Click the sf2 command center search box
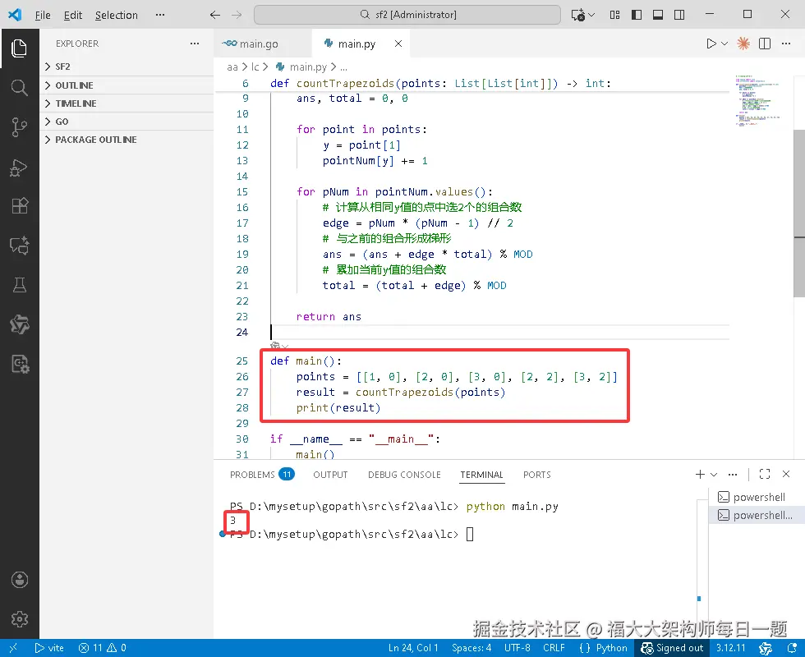The image size is (805, 657). [407, 15]
